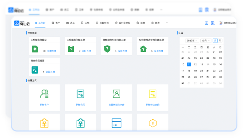Screen dimensions: 243x138
Task: Click the question shield icon under 社保增员申报问题工单
Action: 107,49
